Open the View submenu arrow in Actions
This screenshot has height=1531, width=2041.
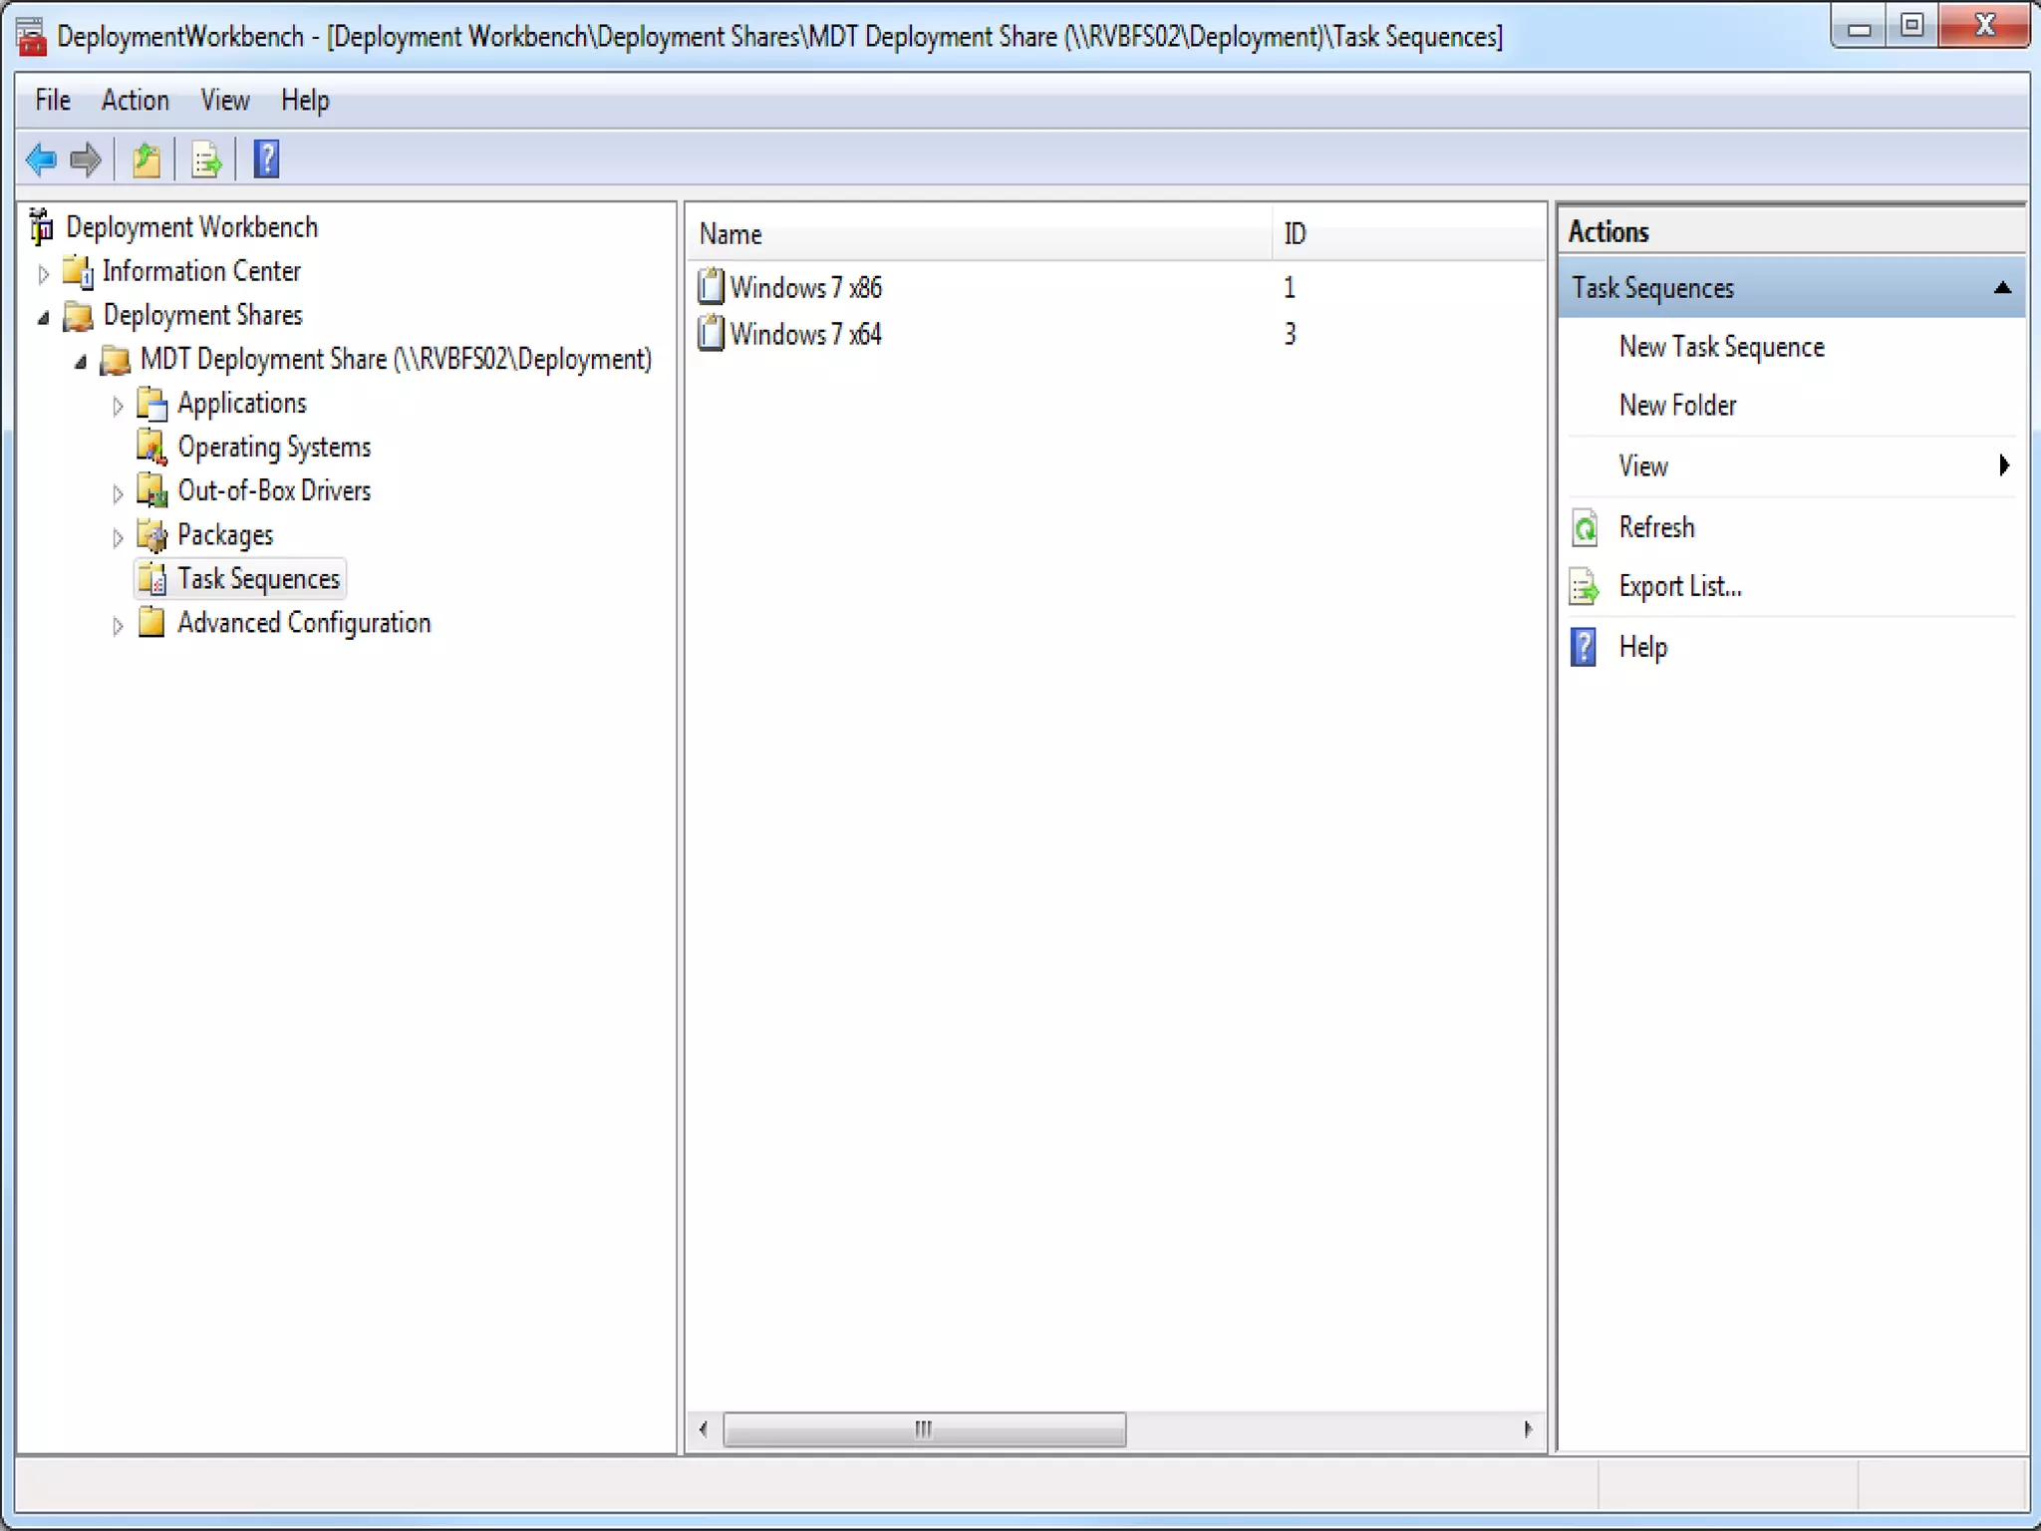coord(2004,465)
